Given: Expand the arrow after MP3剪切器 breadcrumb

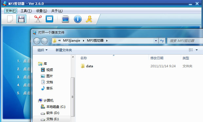Looking at the screenshot, I should click(x=107, y=41).
